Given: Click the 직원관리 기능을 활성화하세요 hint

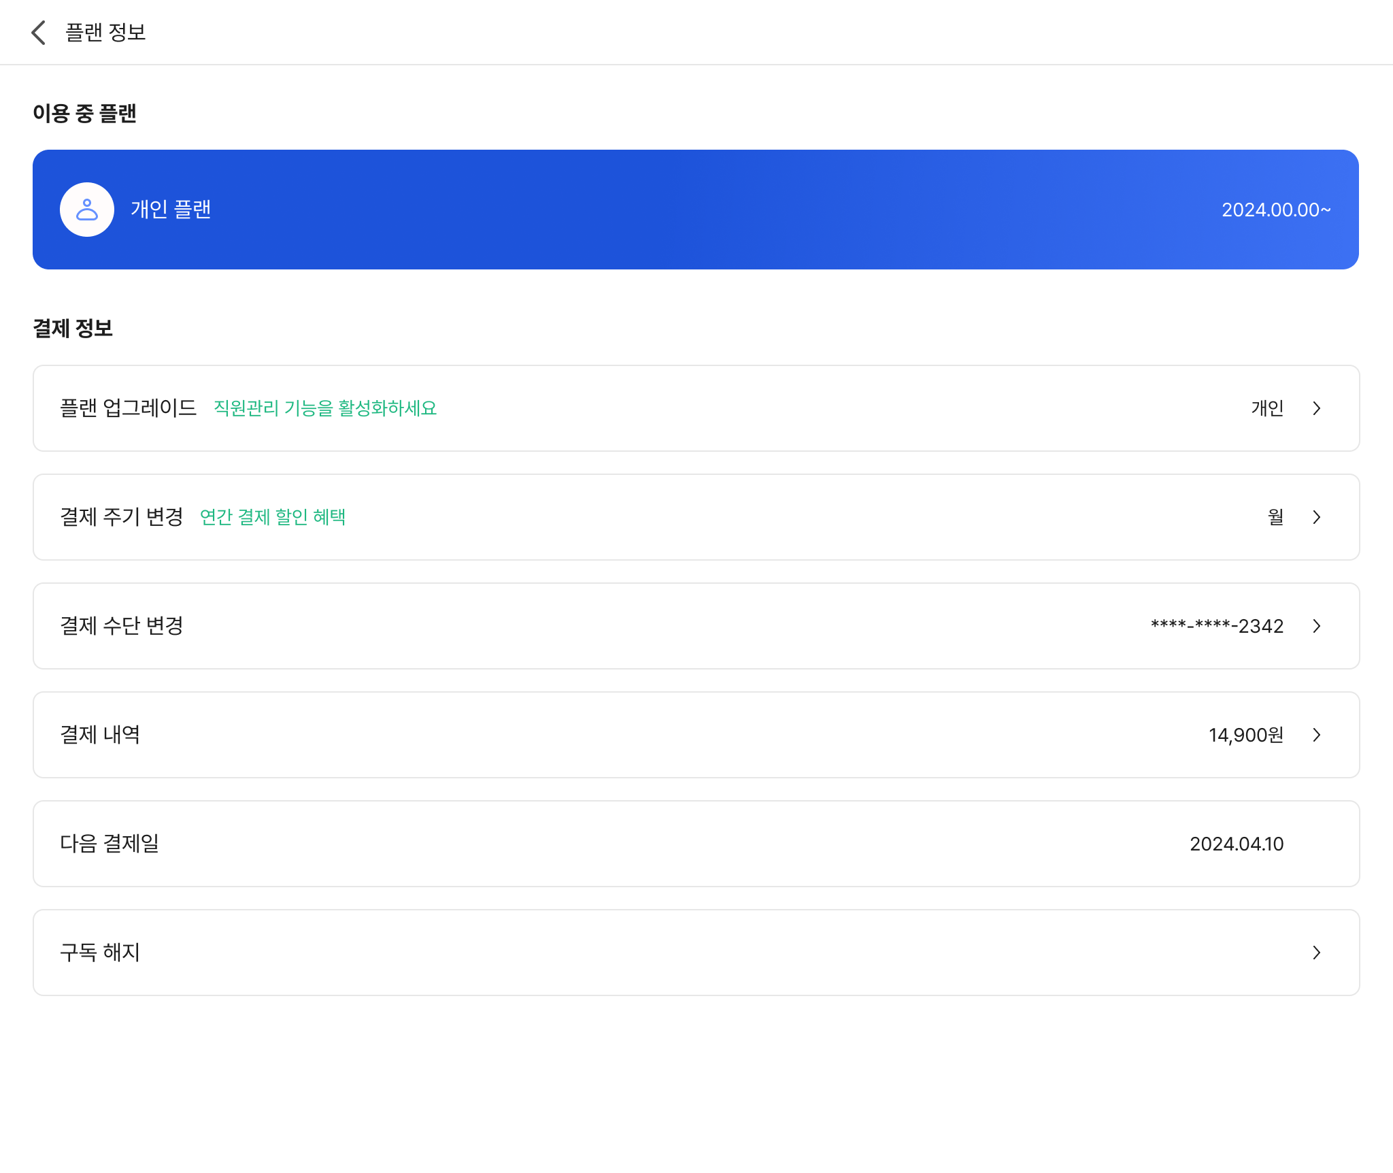Looking at the screenshot, I should [325, 408].
